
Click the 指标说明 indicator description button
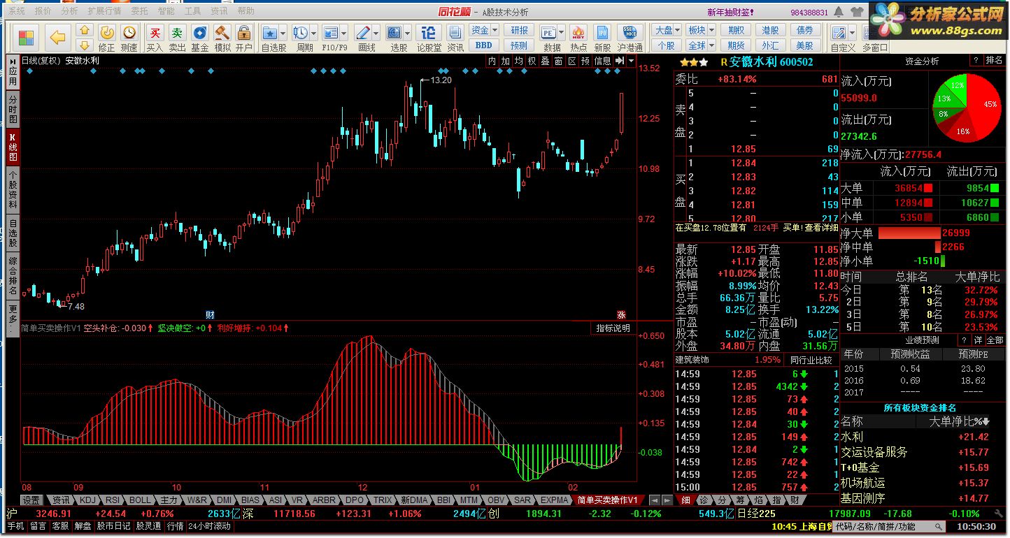(613, 328)
